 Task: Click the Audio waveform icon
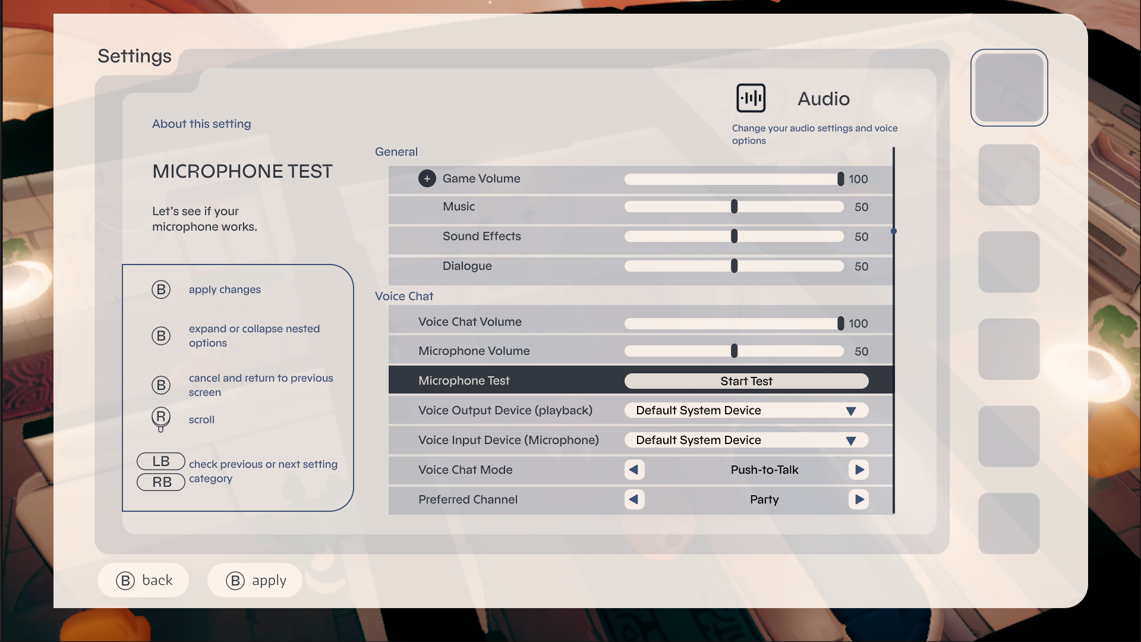click(751, 97)
